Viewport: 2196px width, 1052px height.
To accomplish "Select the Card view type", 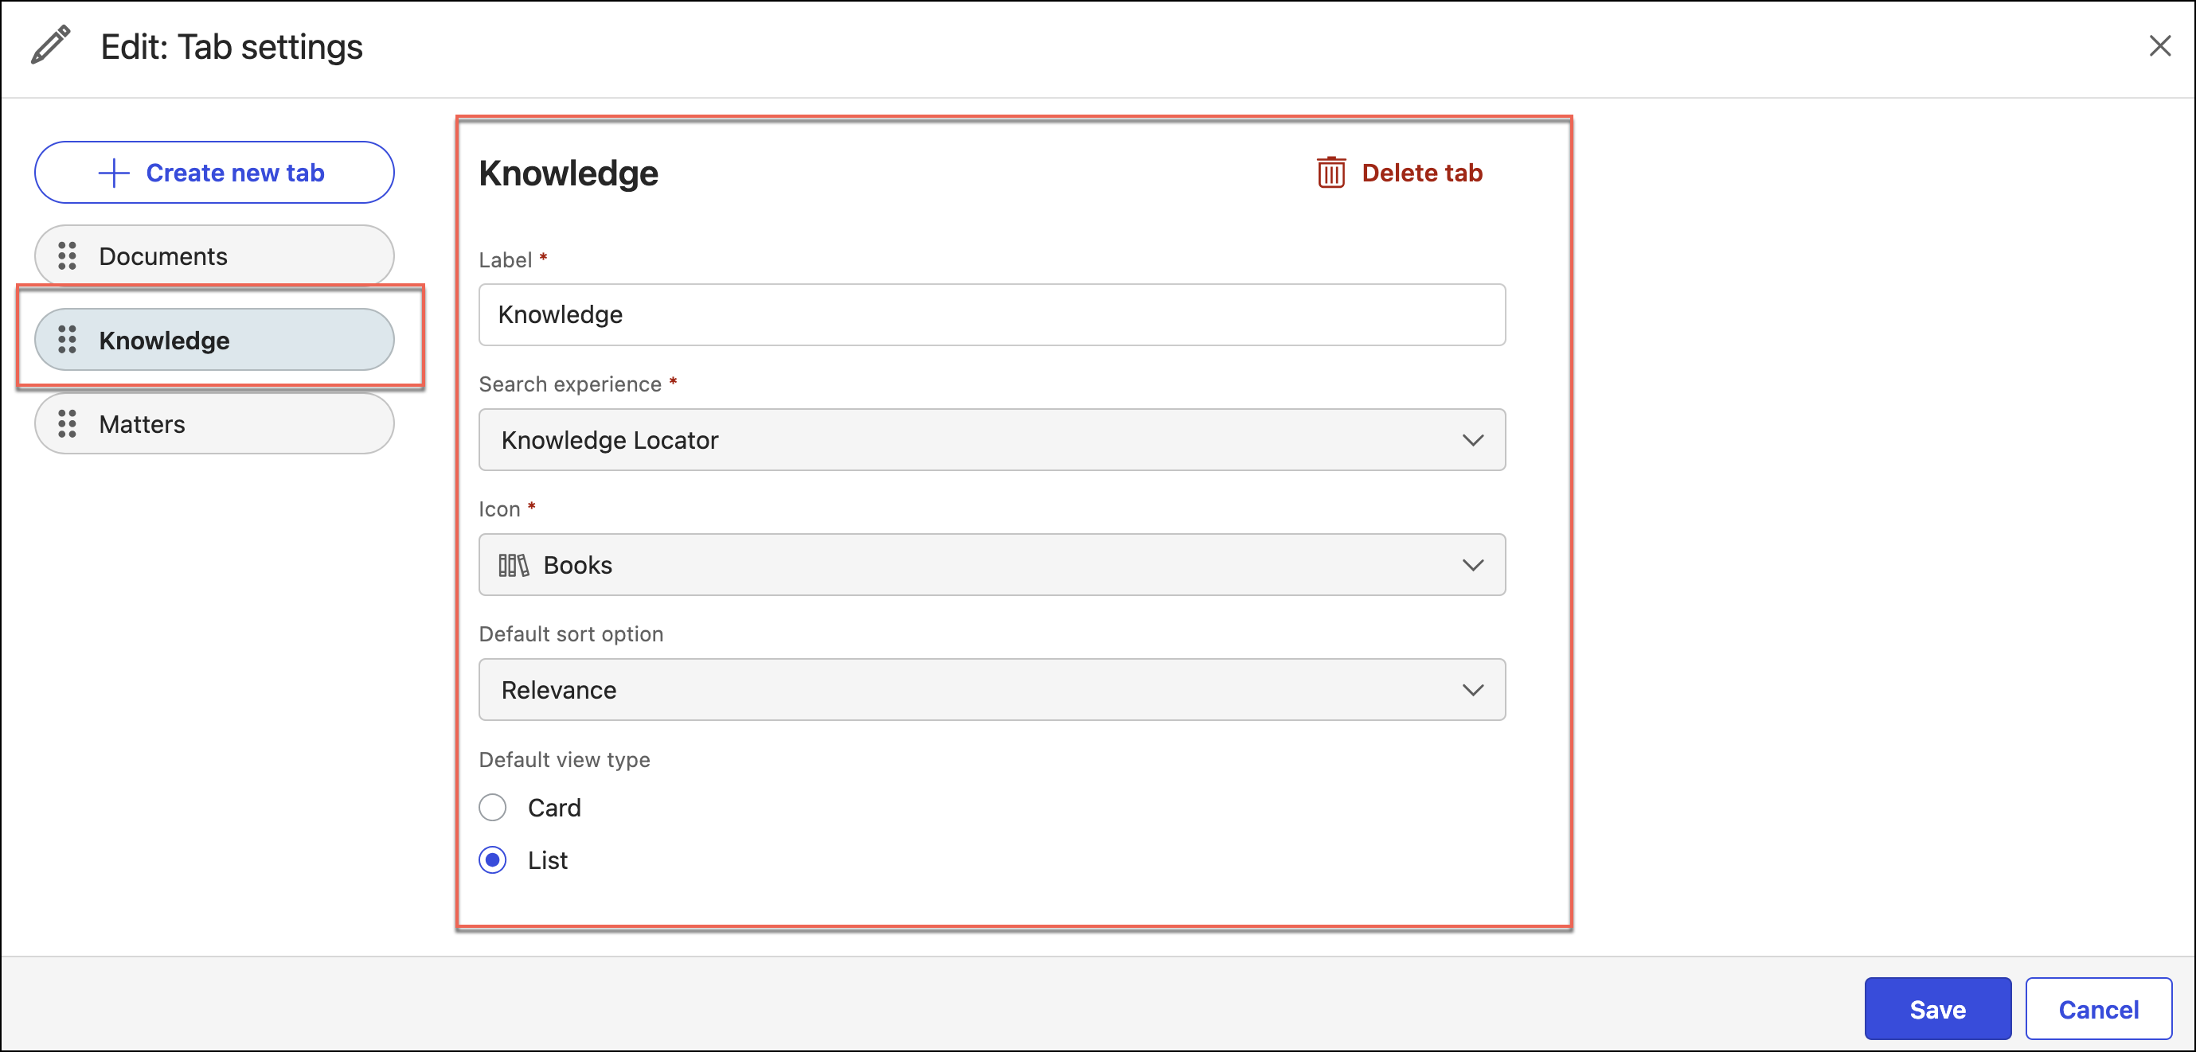I will 493,808.
